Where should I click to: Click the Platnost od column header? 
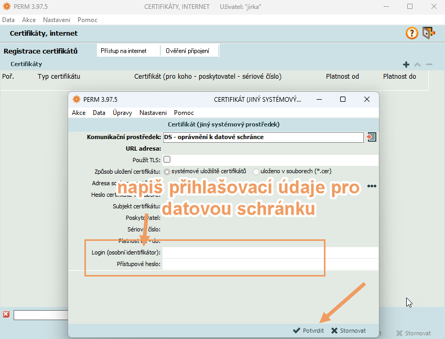point(342,77)
